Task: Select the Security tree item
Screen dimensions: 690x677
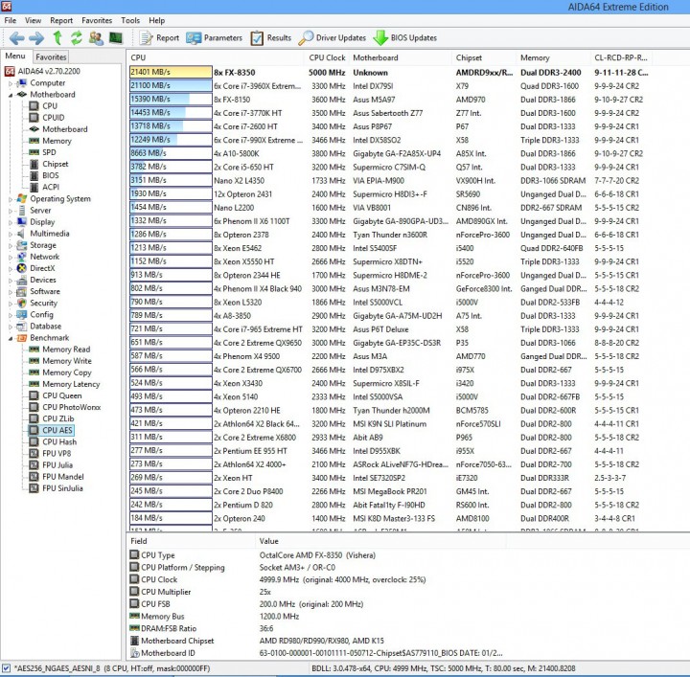Action: point(37,303)
